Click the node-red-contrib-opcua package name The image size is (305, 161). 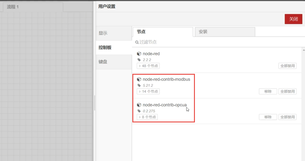[165, 105]
